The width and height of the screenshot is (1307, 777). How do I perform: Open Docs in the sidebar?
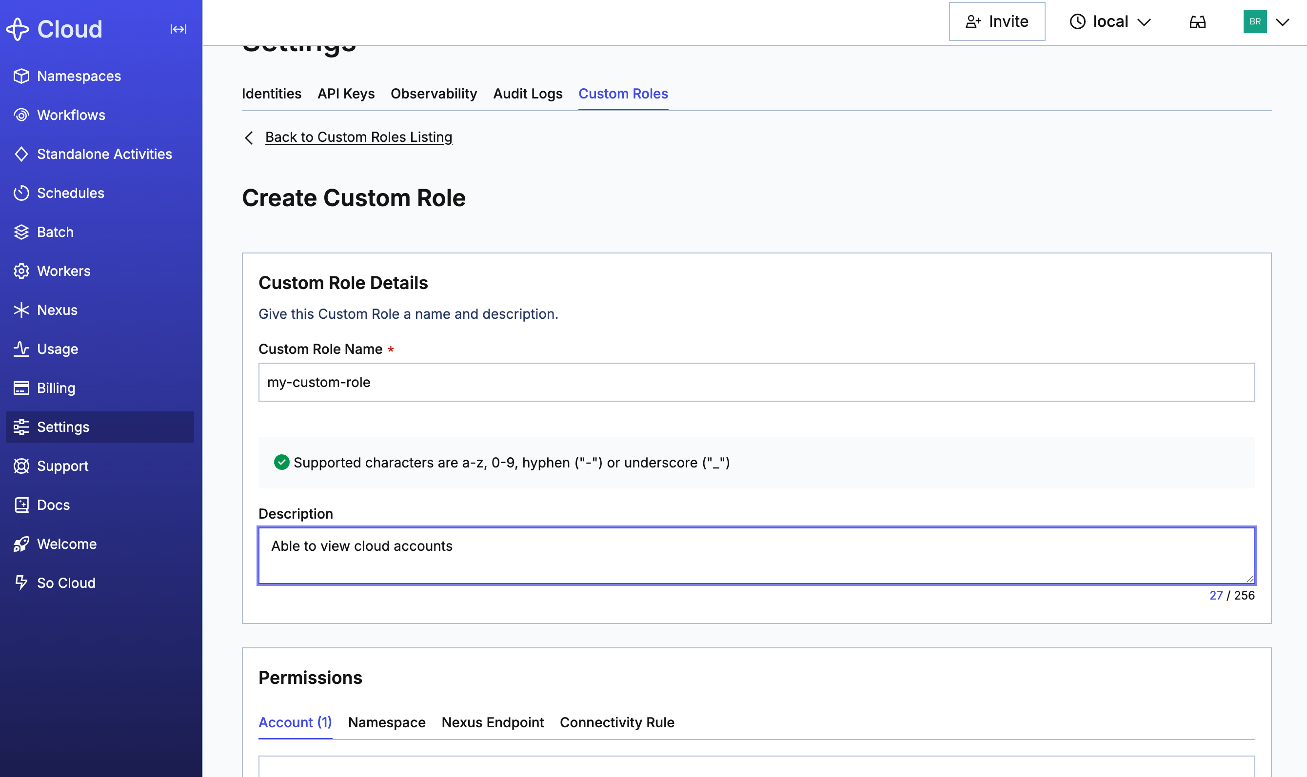(99, 505)
